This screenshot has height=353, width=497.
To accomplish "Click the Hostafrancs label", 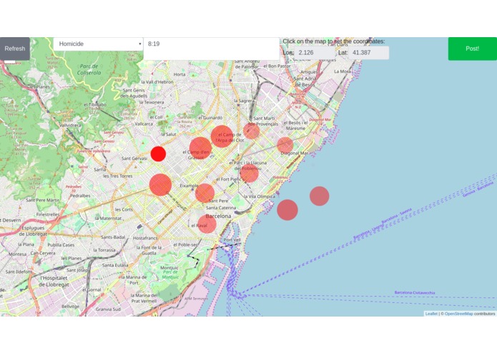I will [x=145, y=238].
